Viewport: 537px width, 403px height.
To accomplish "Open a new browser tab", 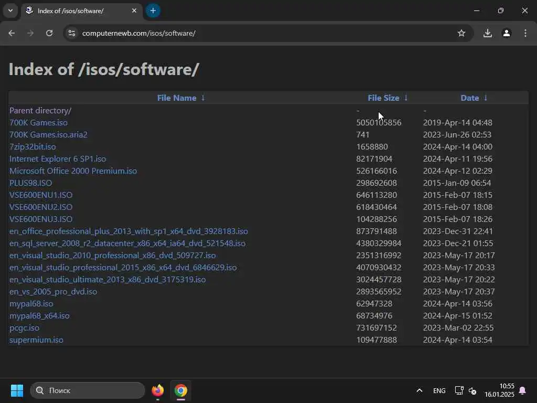I will 153,10.
